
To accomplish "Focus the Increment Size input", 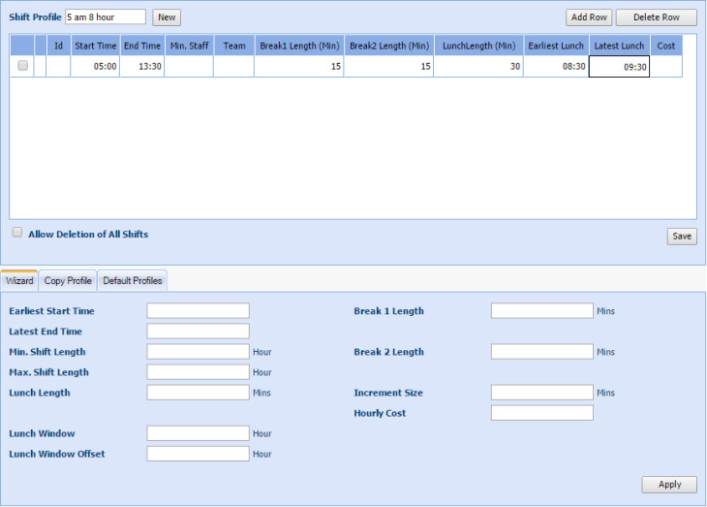I will click(541, 393).
